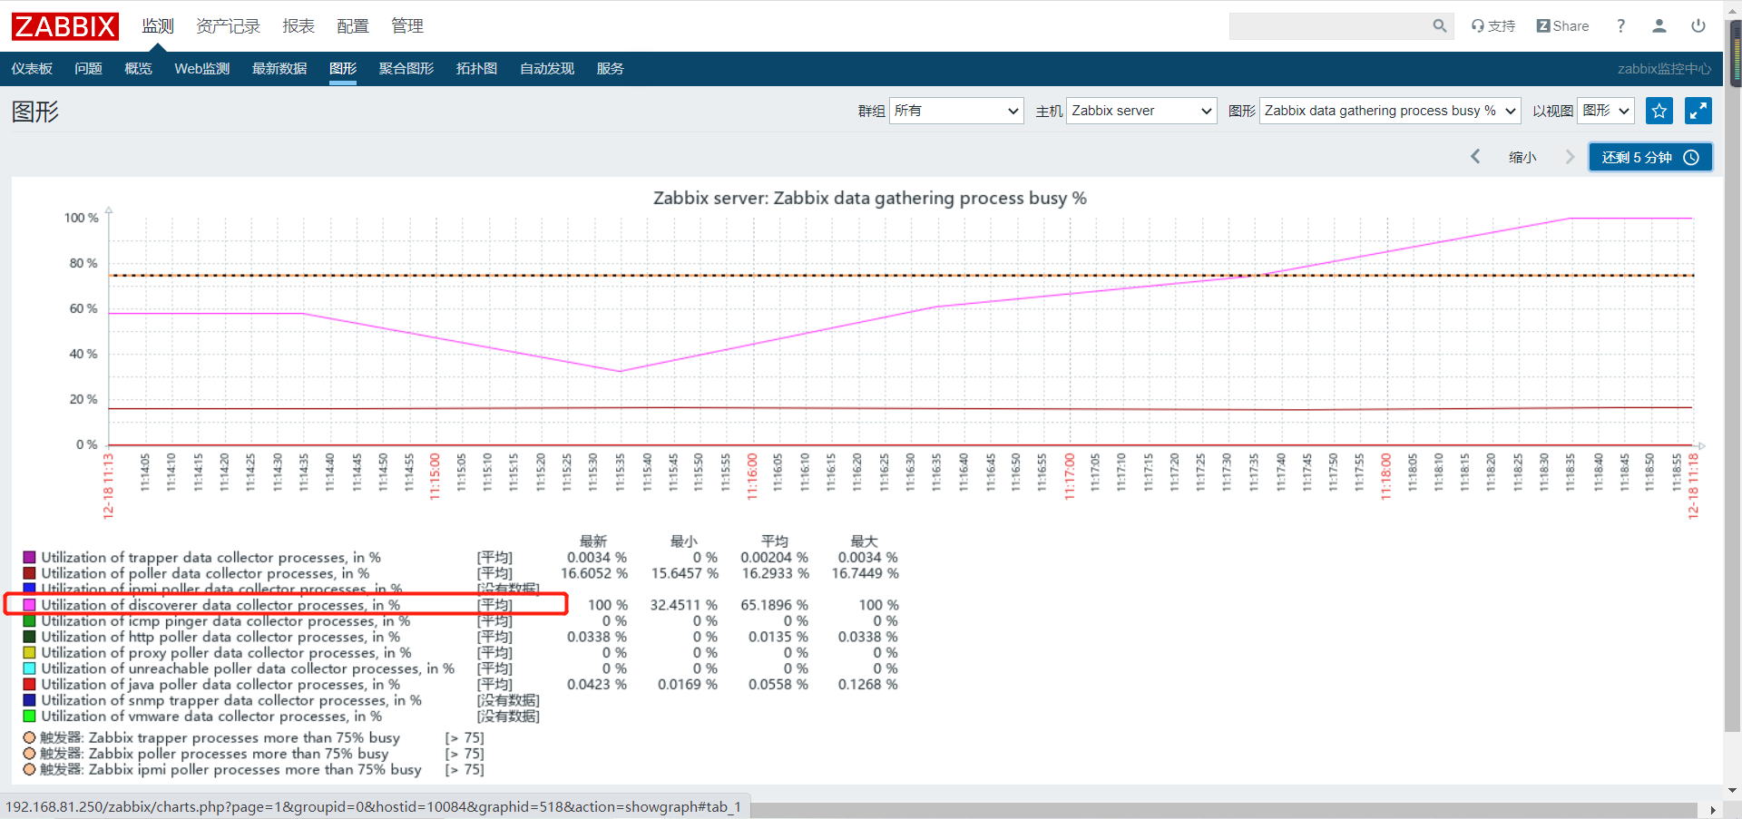Switch to the 最新数据 submenu tab

coord(279,69)
